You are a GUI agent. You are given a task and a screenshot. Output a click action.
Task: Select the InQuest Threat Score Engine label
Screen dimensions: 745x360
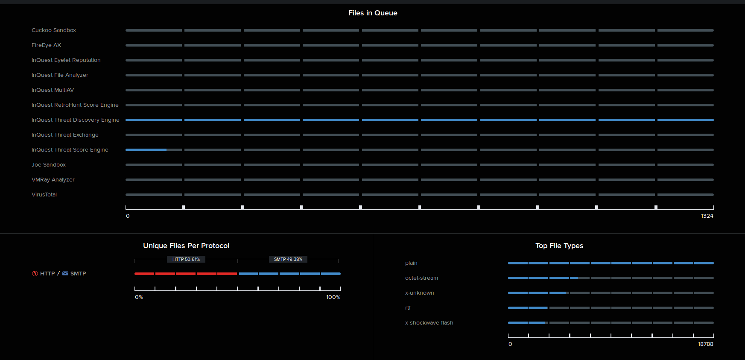70,150
